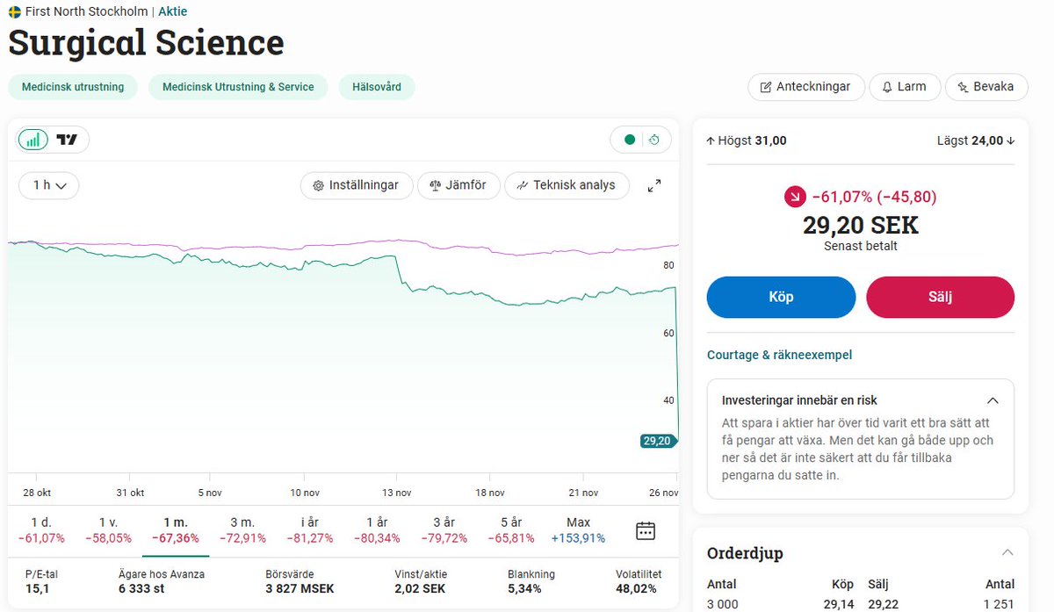Click the Medicinsk Utrustning & Service tag
This screenshot has width=1054, height=612.
pos(238,87)
